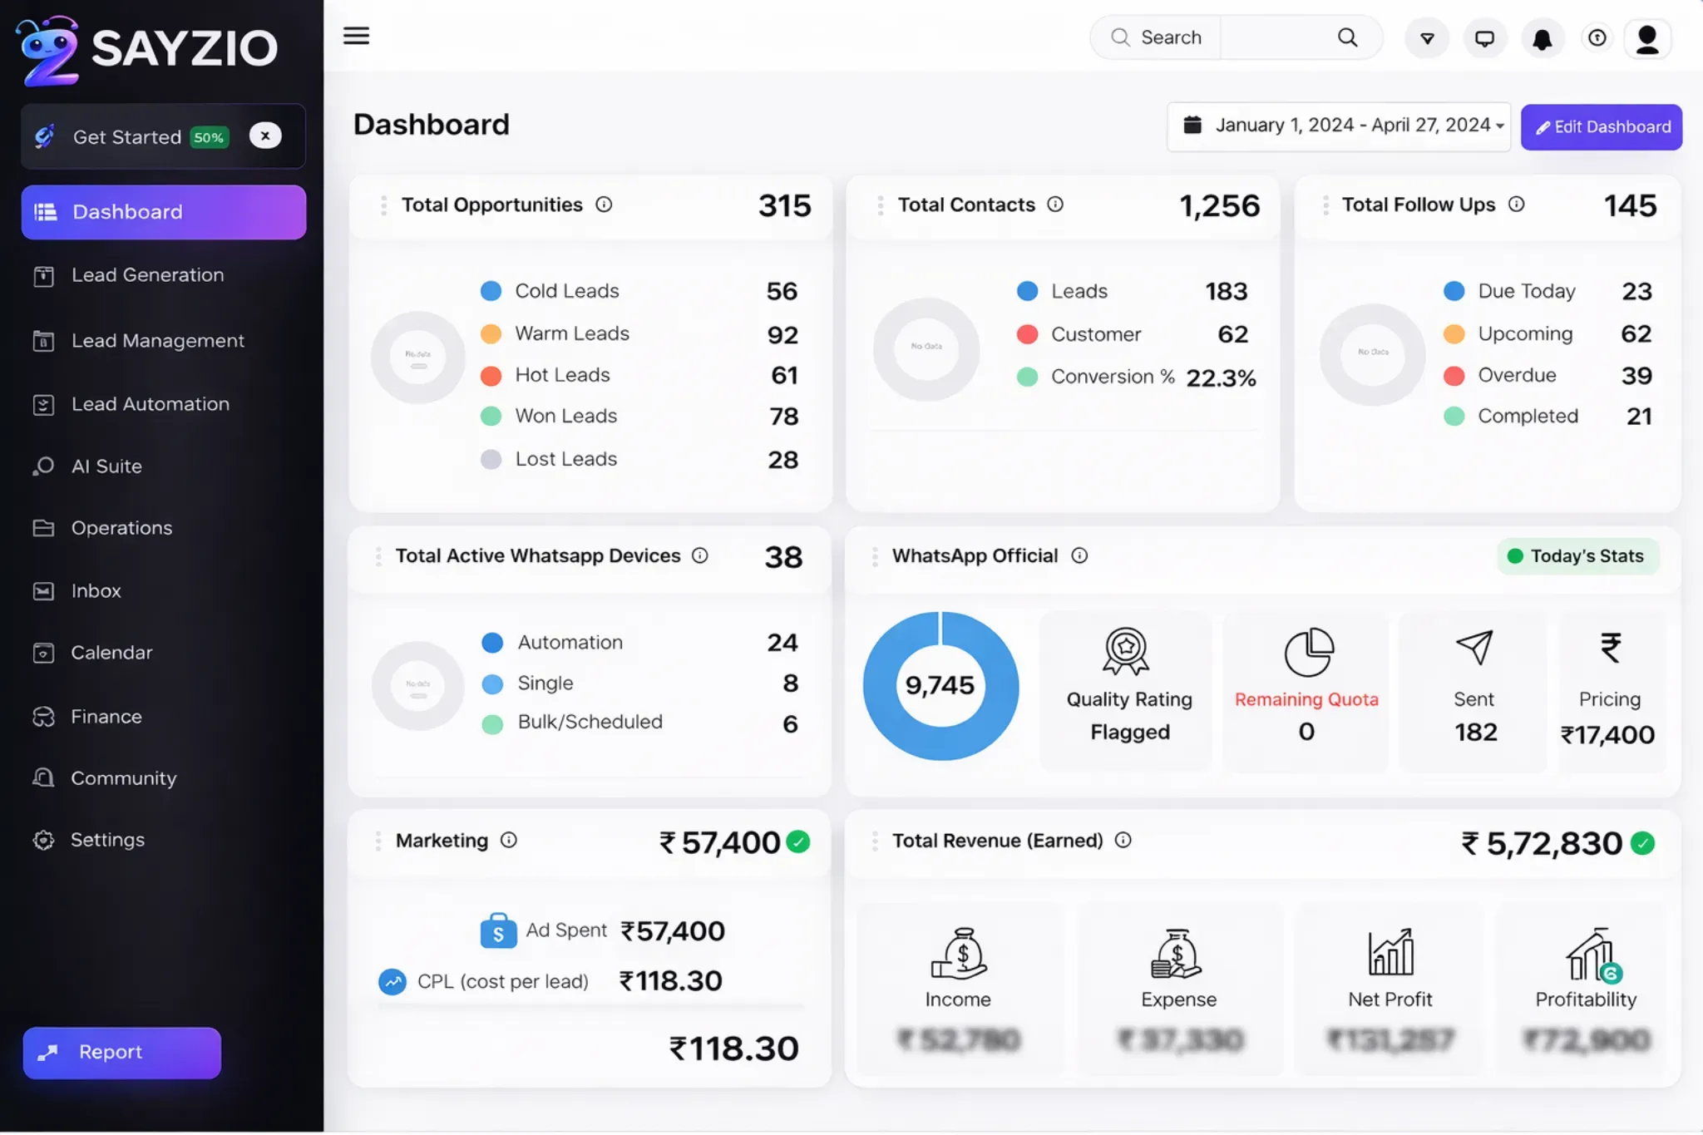This screenshot has height=1135, width=1703.
Task: Open the chat messages icon in header
Action: (1484, 38)
